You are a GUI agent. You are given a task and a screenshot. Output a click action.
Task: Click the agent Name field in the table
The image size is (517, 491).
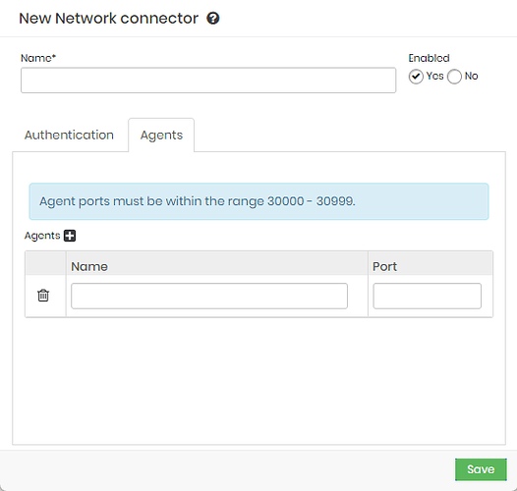click(x=209, y=296)
